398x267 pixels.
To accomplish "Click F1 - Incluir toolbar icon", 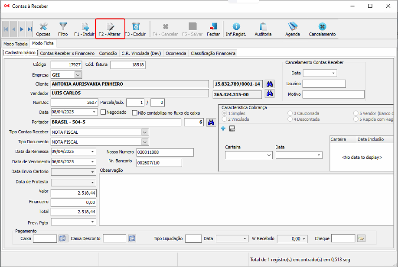I will pos(84,27).
